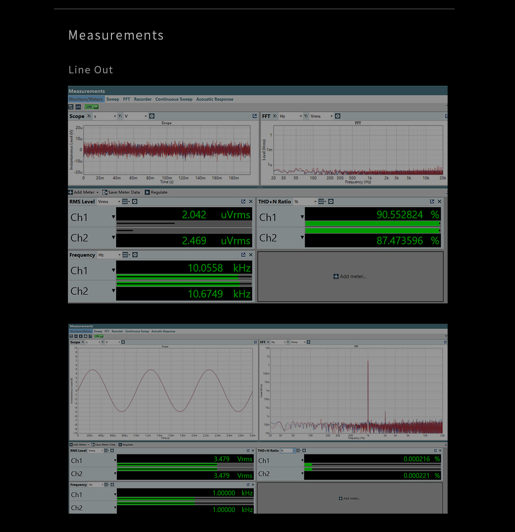Open gear icon of Frequency meter reading 10.6749 kHz

135,255
